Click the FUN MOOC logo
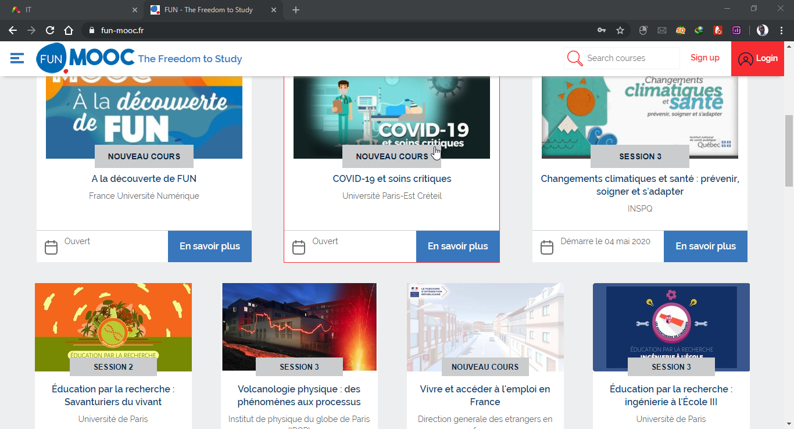794x429 pixels. pyautogui.click(x=85, y=58)
